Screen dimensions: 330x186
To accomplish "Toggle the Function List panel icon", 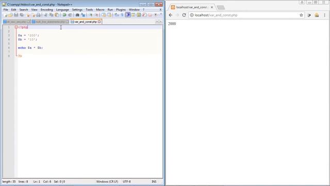I will (144, 15).
